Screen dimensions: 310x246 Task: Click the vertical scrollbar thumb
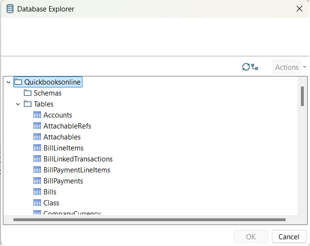302,96
